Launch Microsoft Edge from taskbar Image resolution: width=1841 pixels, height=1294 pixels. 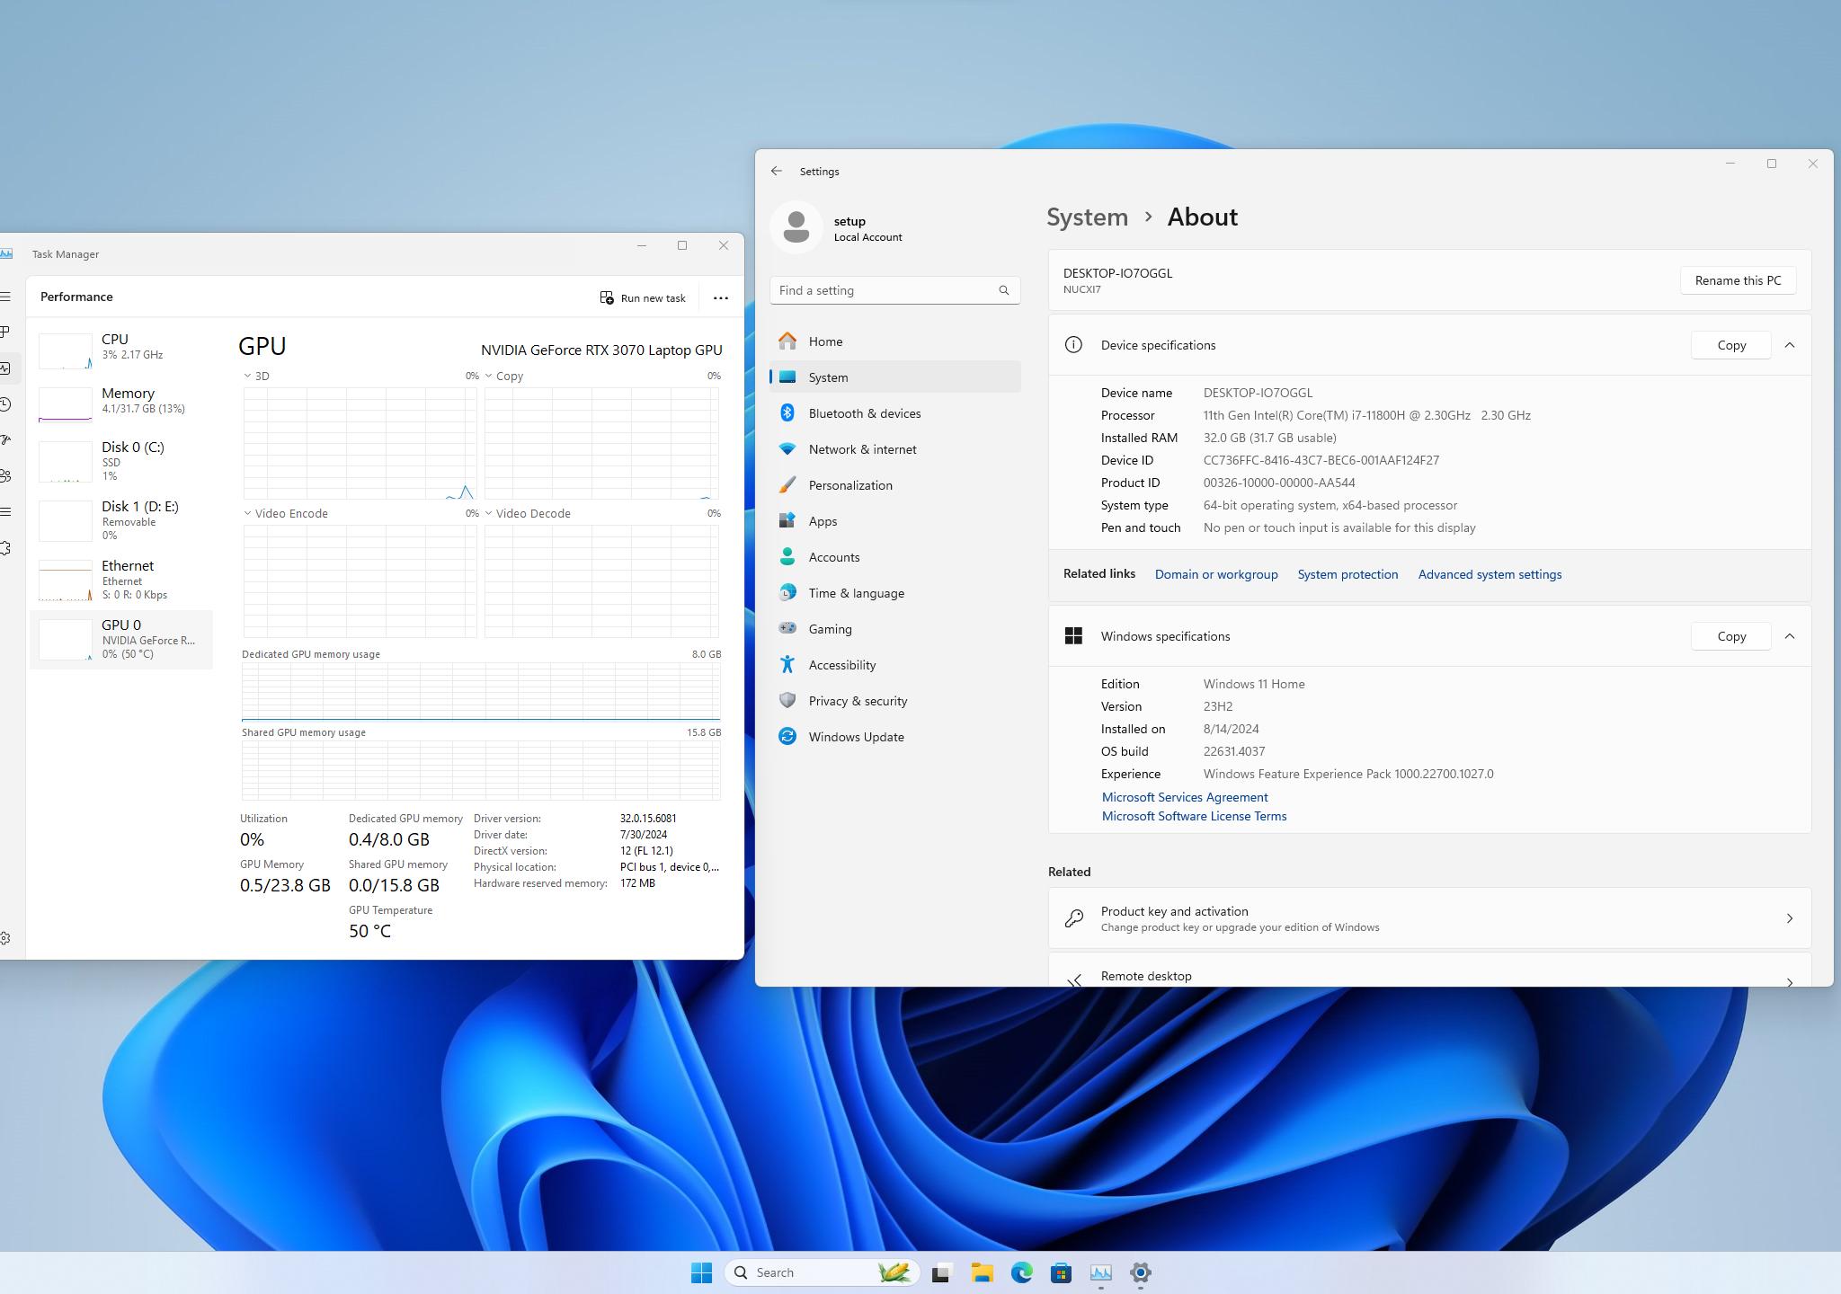coord(1021,1272)
